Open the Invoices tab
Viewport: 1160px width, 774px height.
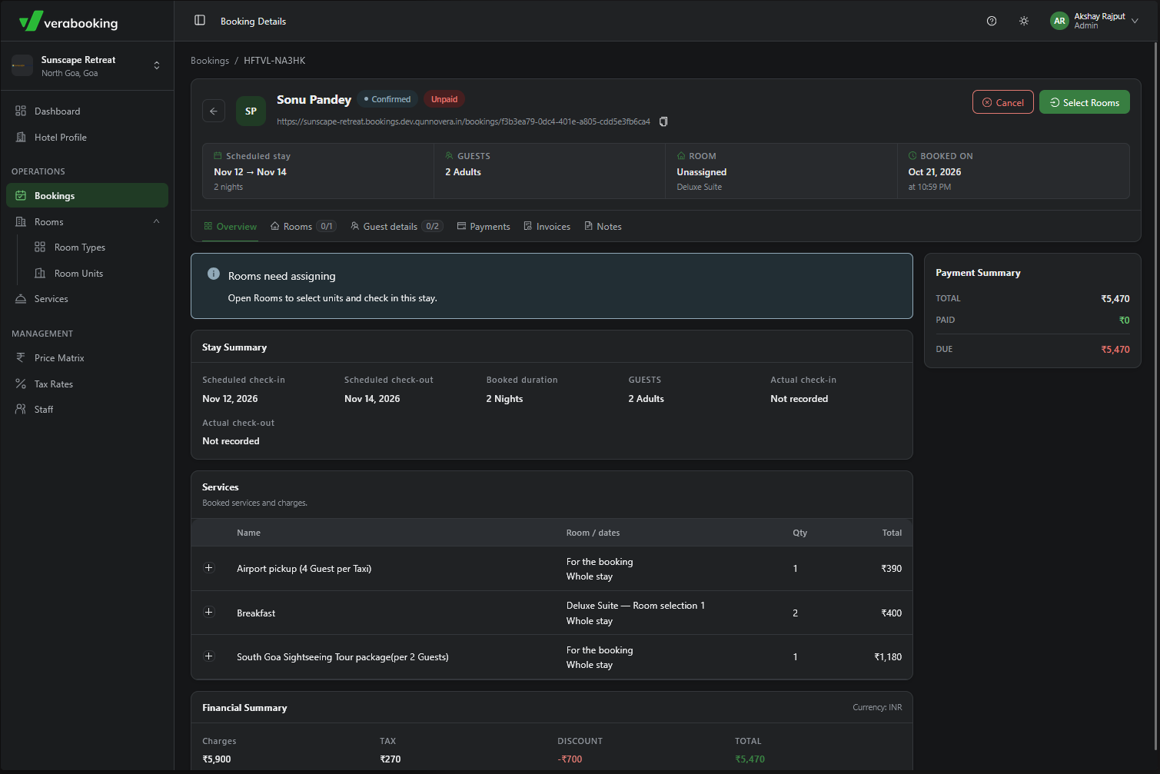click(547, 227)
